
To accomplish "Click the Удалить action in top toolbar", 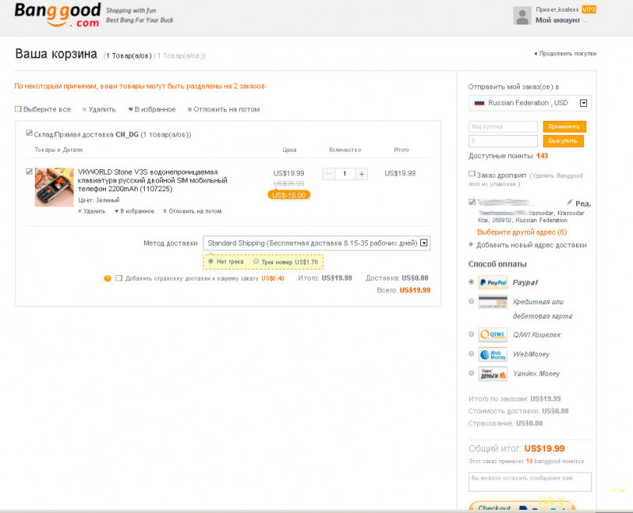I will [x=99, y=109].
